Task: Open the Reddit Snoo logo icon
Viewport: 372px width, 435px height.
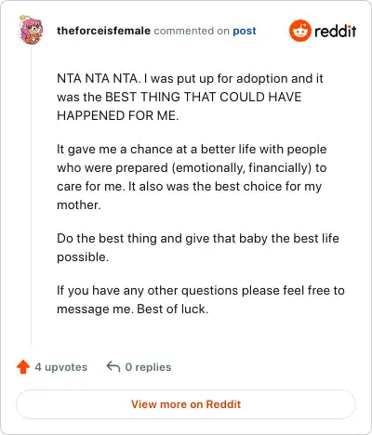Action: point(299,31)
